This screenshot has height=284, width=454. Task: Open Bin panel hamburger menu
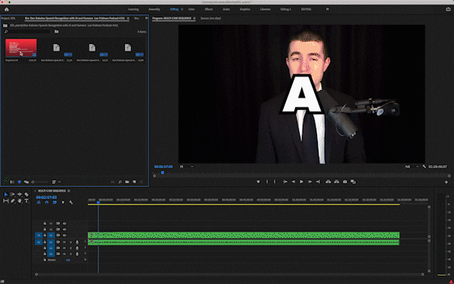point(128,18)
